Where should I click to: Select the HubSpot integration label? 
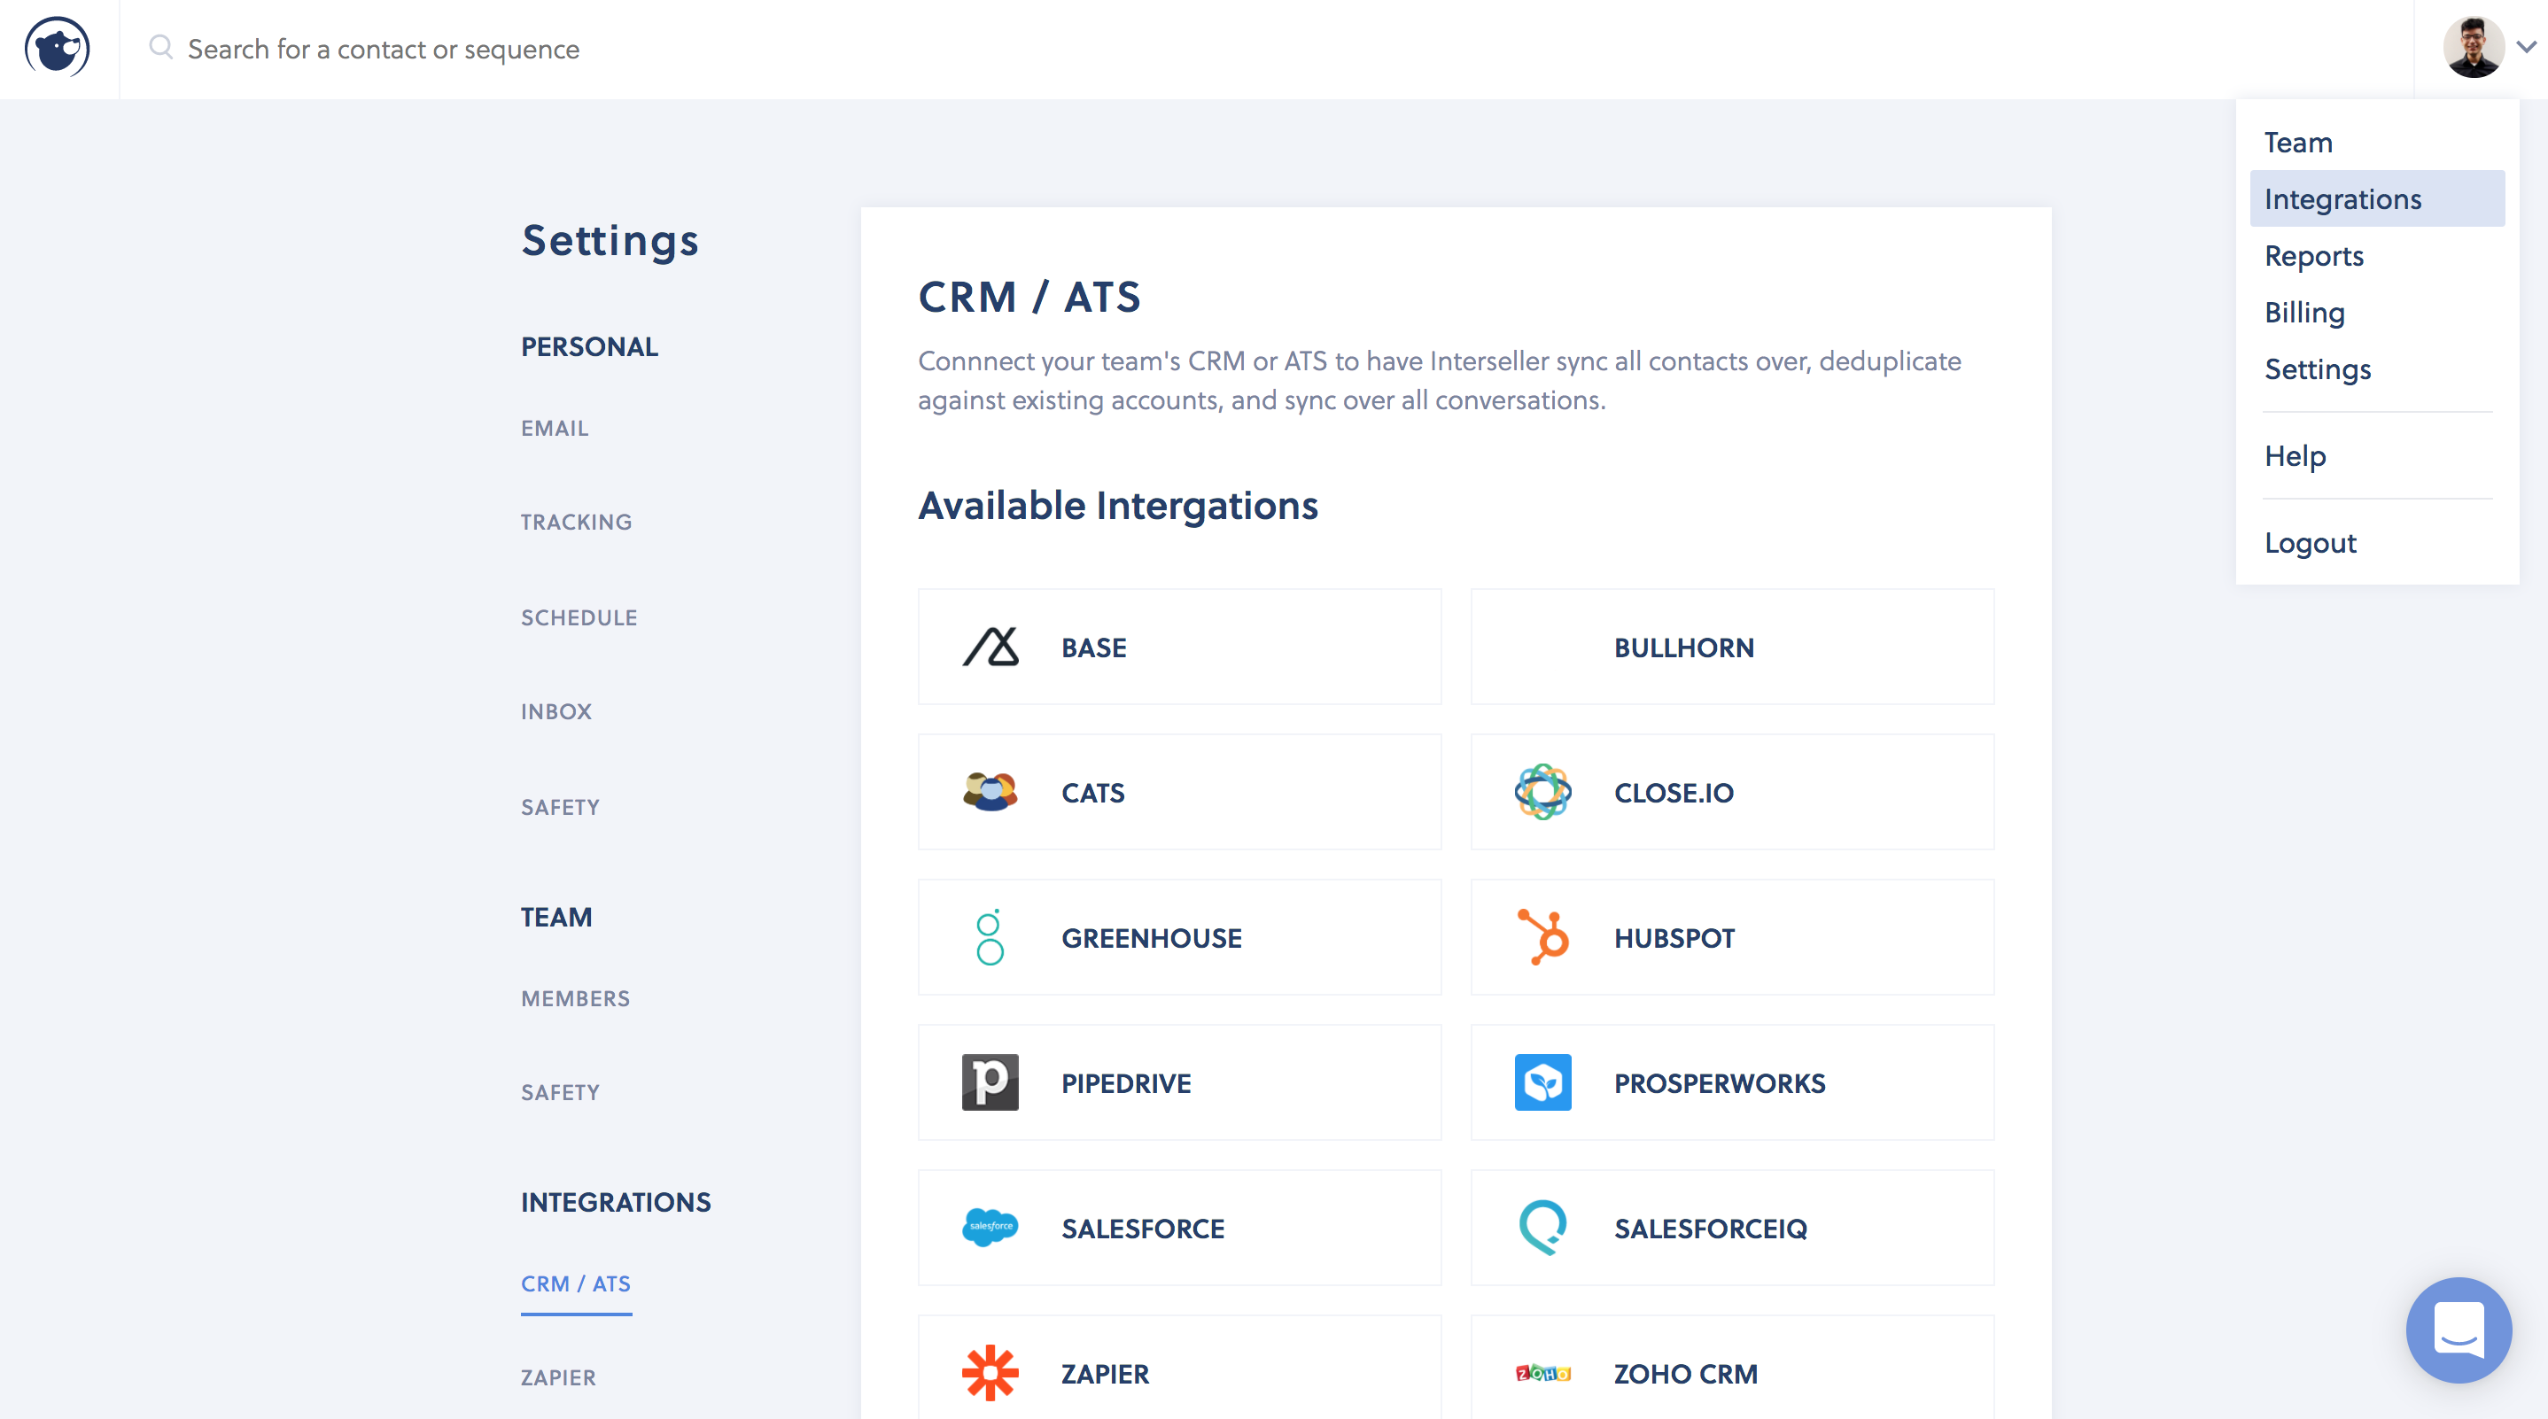[x=1674, y=937]
